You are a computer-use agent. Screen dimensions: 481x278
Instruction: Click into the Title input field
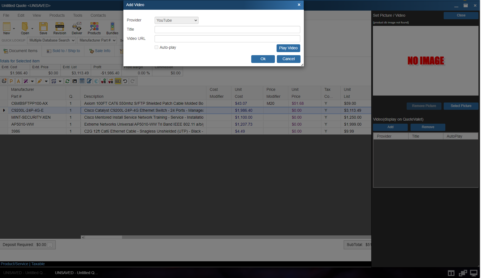227,30
